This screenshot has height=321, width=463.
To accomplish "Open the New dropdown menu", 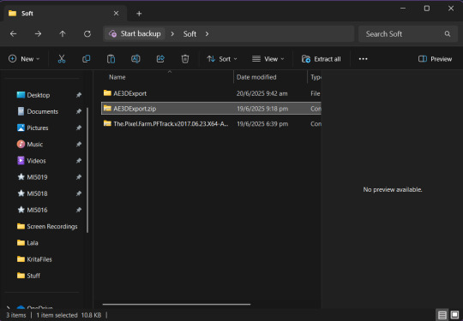I will (x=24, y=59).
